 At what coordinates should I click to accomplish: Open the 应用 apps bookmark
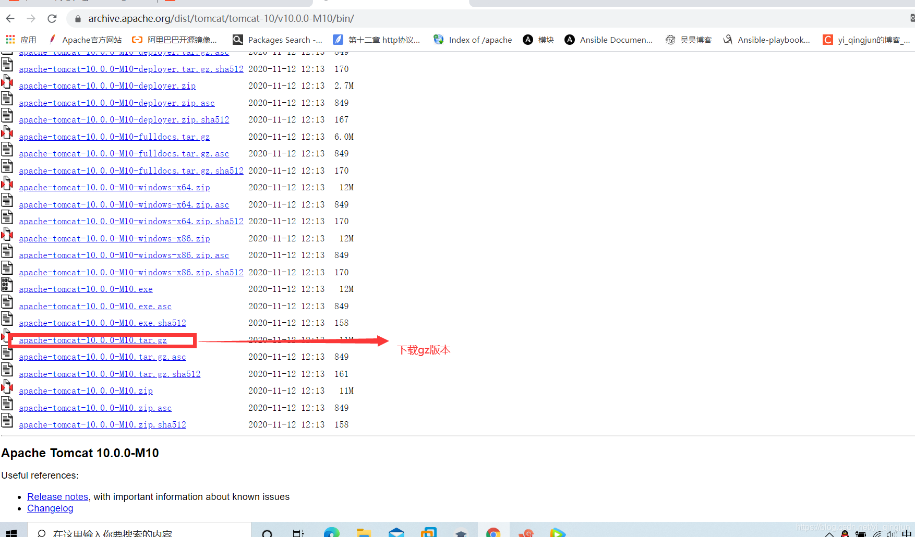tap(21, 40)
